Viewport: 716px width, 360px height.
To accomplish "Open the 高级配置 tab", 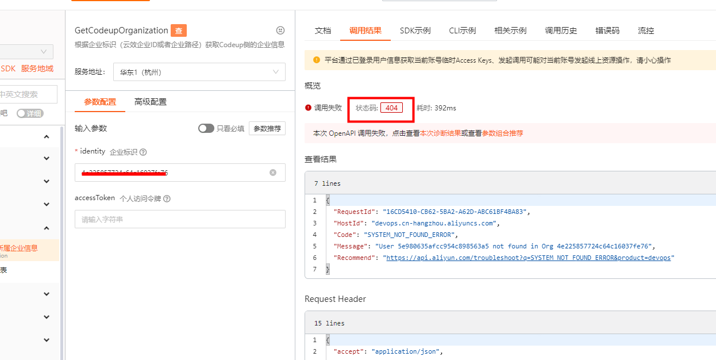I will (x=150, y=102).
